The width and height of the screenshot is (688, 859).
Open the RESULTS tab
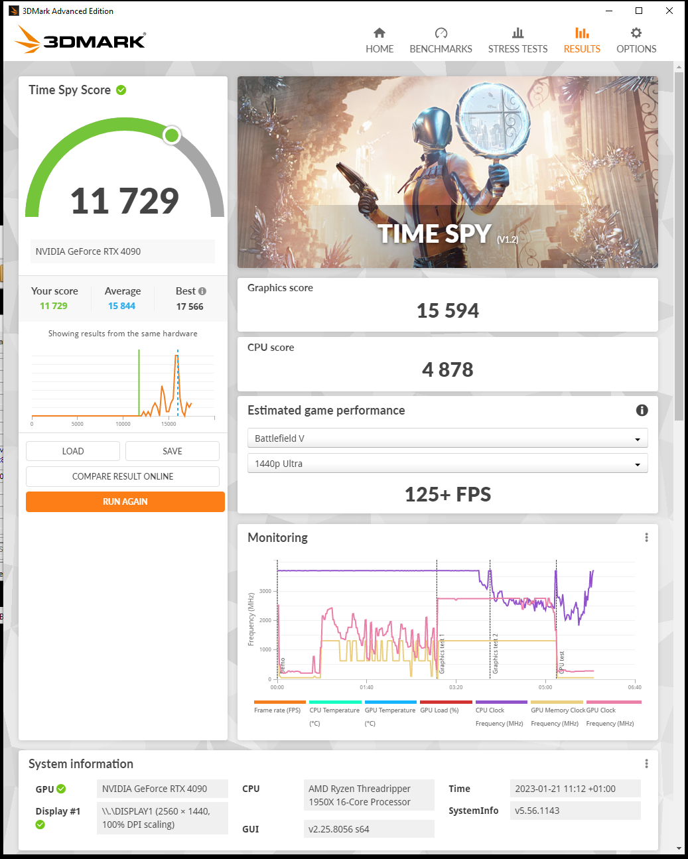click(x=582, y=41)
